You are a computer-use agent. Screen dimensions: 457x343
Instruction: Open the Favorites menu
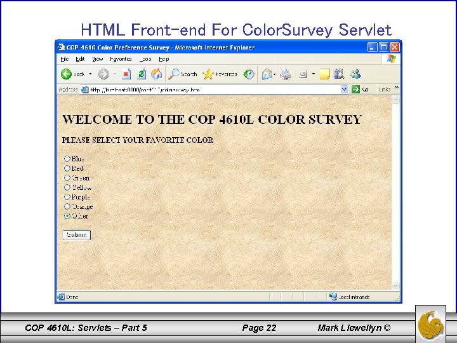point(121,59)
